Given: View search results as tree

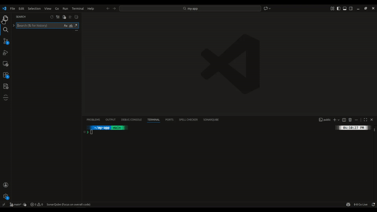Looking at the screenshot, I should tap(70, 17).
